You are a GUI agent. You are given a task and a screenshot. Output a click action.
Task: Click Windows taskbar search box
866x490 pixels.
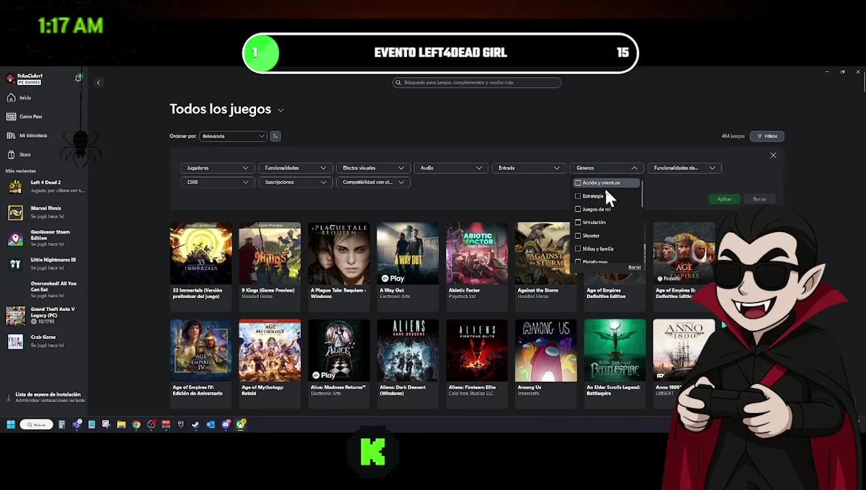pos(37,425)
